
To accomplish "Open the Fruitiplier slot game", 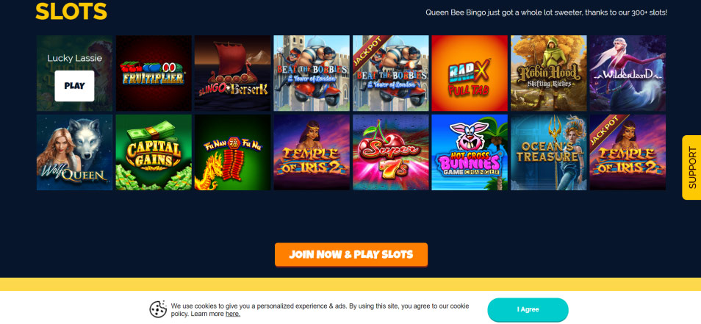I will pos(154,73).
